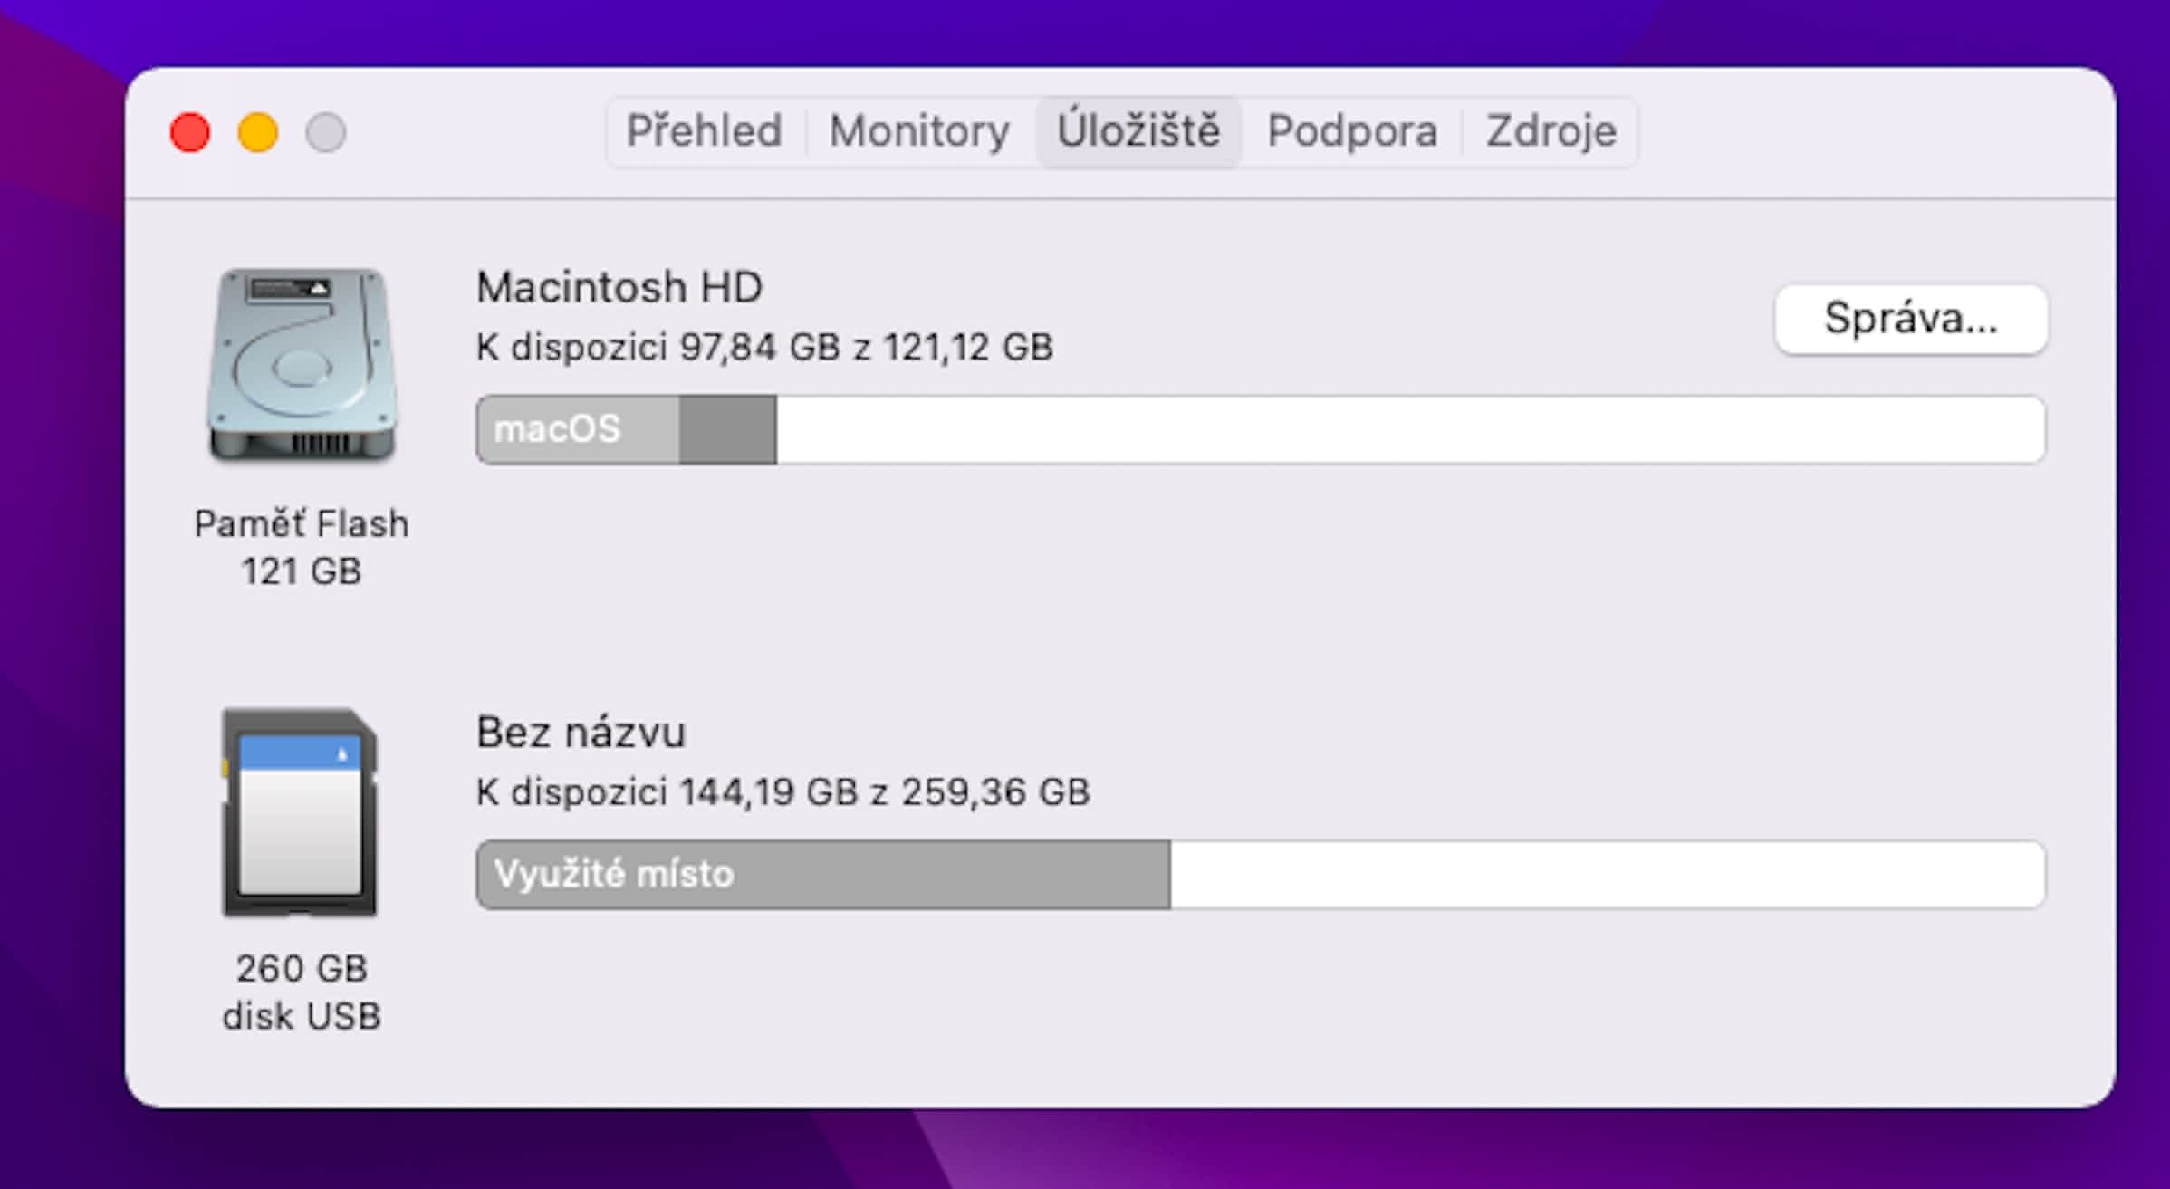Click the Paměť Flash 121 GB label
This screenshot has height=1189, width=2170.
click(x=302, y=547)
